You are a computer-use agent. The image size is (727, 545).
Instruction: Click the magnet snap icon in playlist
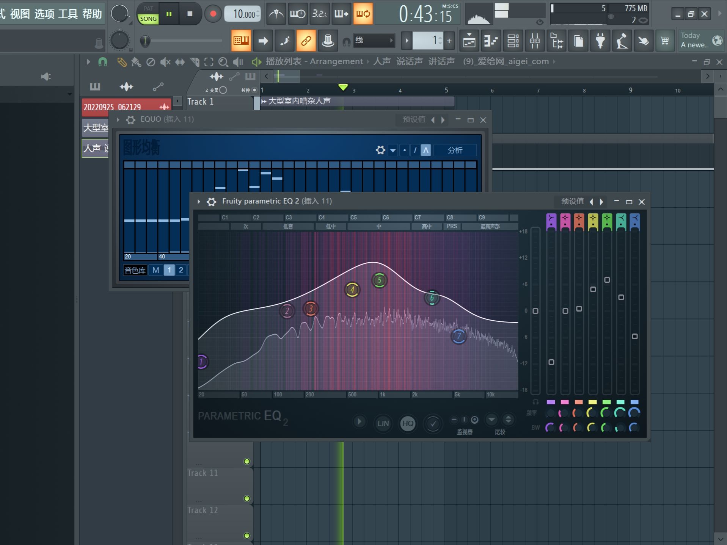point(102,62)
